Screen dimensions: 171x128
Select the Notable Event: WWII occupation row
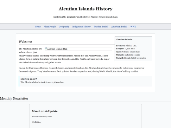click(x=131, y=58)
